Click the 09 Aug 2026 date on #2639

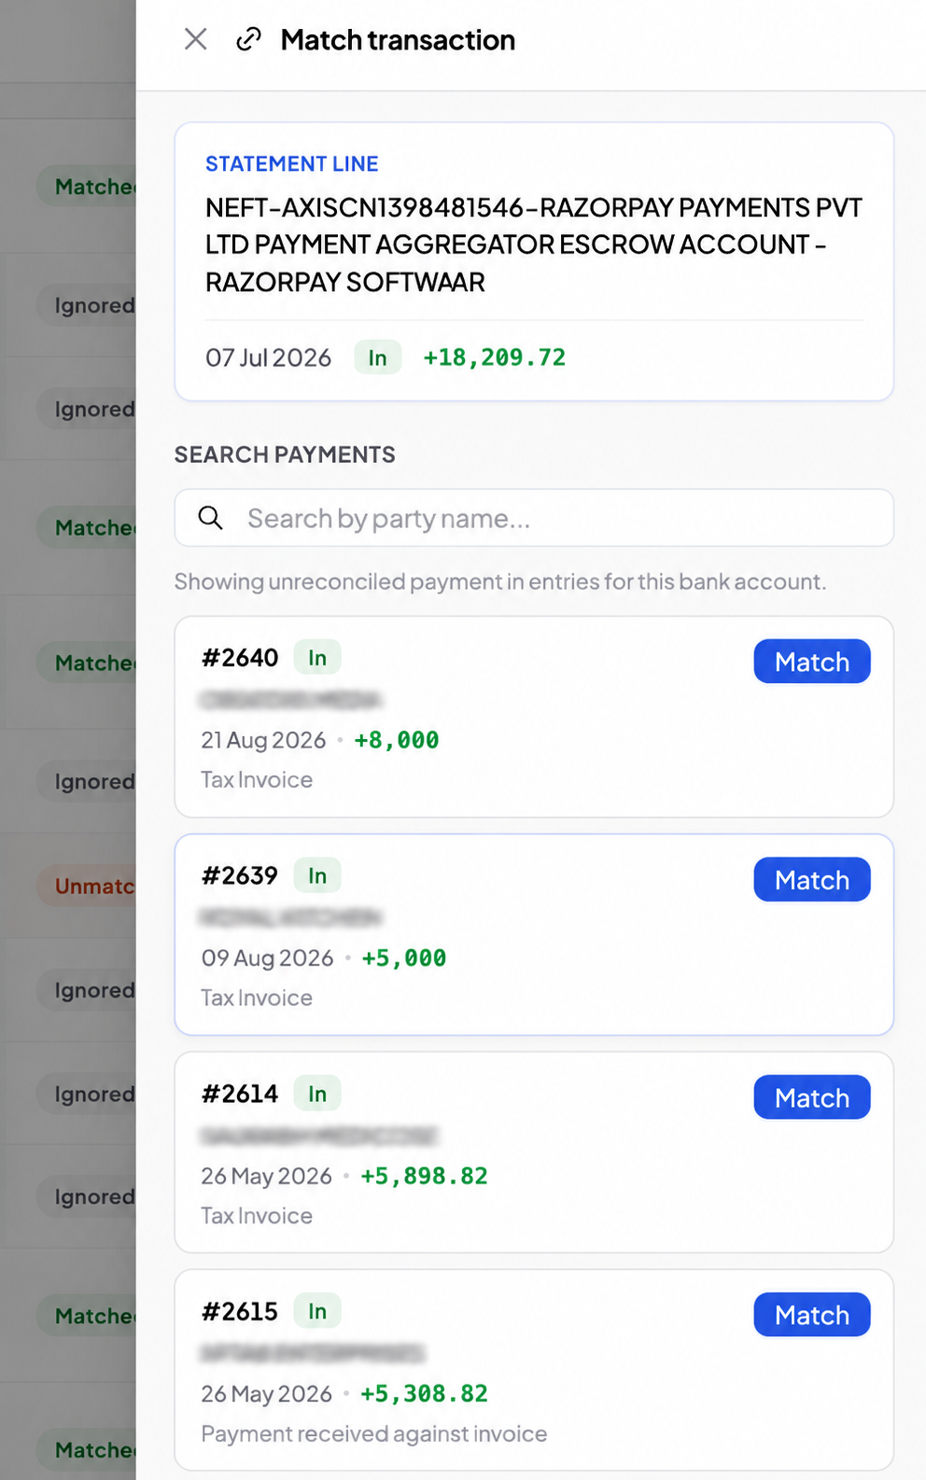267,958
